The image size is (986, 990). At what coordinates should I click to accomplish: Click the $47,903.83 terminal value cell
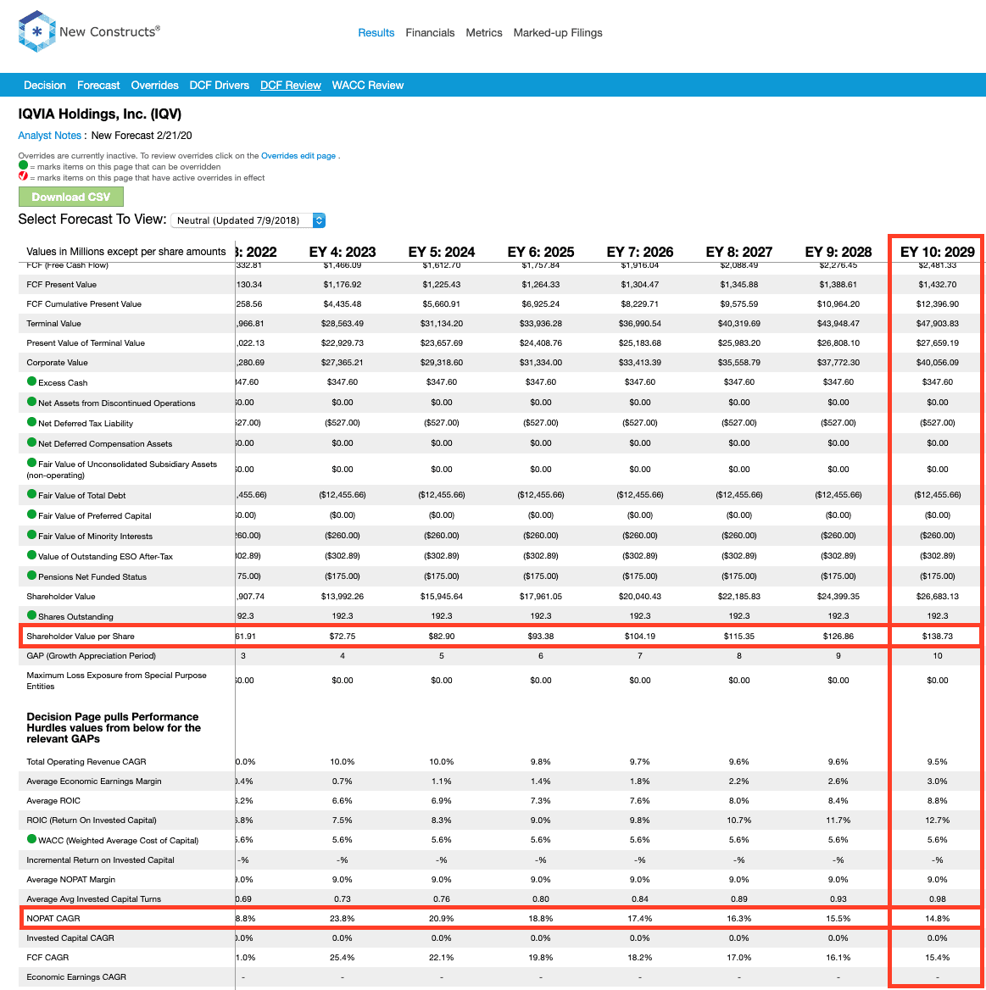point(938,324)
